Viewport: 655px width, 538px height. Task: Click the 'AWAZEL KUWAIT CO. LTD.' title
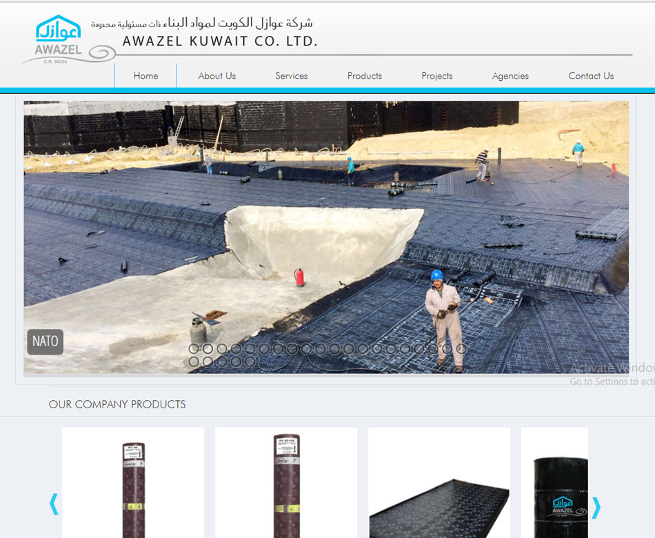pos(220,41)
